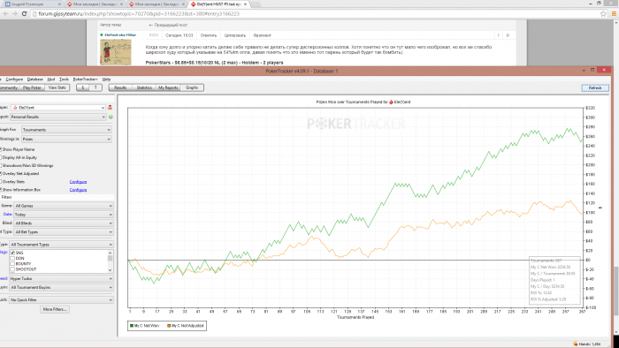Click the tournament flags list scrollbar
This screenshot has height=348, width=619.
111,261
